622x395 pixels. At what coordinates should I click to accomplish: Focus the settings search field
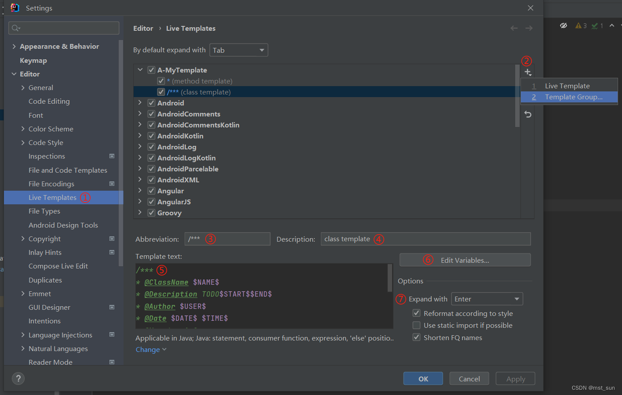tap(64, 28)
